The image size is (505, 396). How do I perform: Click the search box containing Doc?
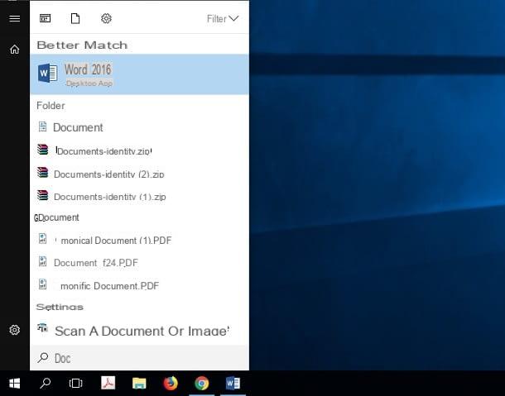point(139,358)
